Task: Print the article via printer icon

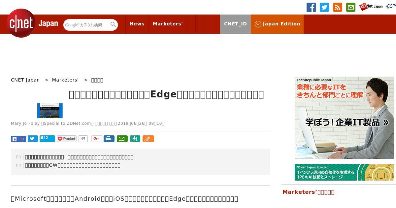Action: [x=109, y=139]
